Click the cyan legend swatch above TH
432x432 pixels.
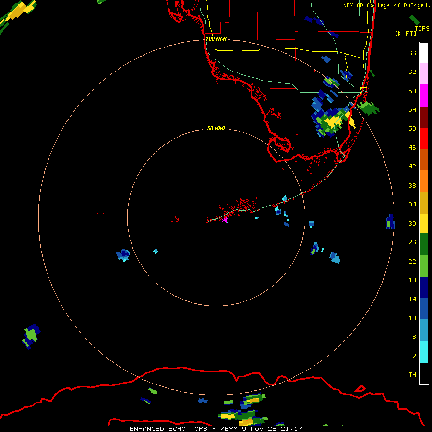pos(424,352)
